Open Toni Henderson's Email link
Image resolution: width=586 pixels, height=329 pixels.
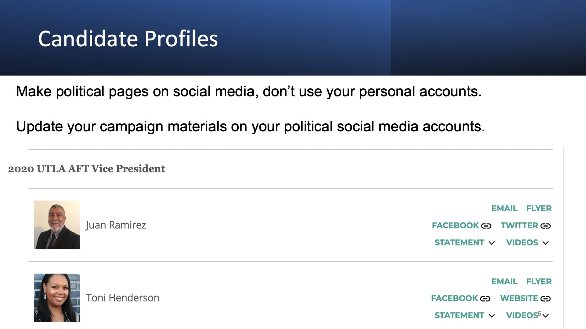point(504,281)
